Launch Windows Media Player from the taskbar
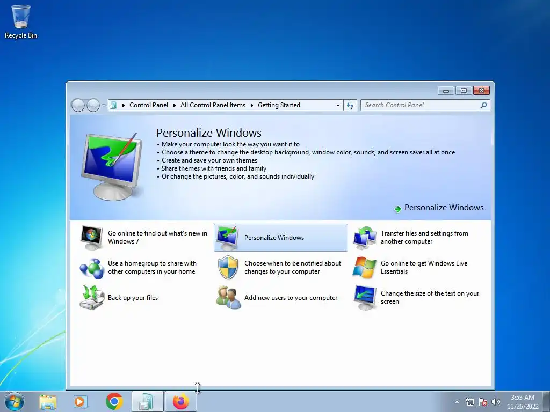This screenshot has height=412, width=550. coord(81,402)
